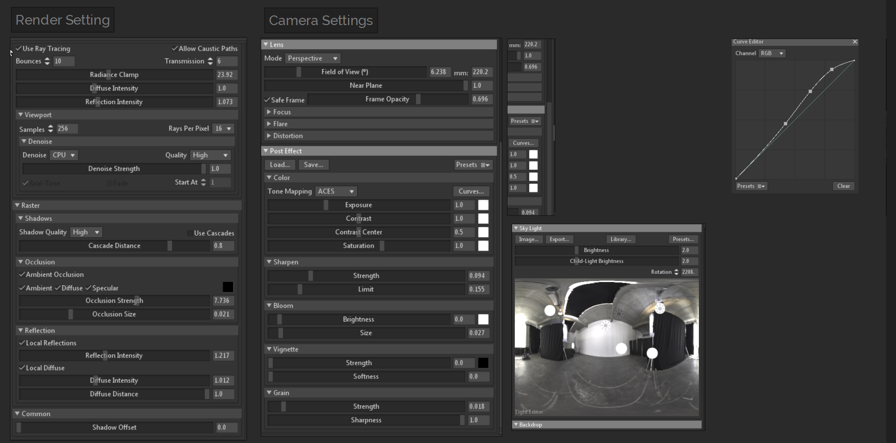Open the Tone Mapping ACES dropdown
Viewport: 896px width, 443px height.
tap(336, 191)
